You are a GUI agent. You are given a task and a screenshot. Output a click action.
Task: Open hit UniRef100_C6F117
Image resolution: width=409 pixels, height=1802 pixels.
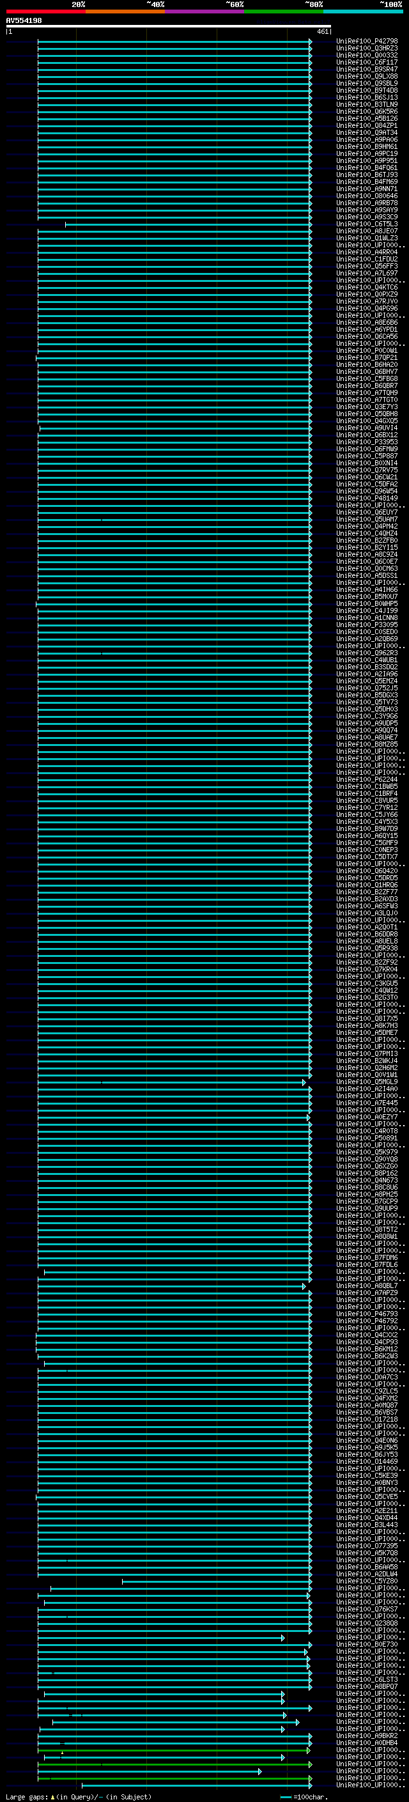(367, 62)
